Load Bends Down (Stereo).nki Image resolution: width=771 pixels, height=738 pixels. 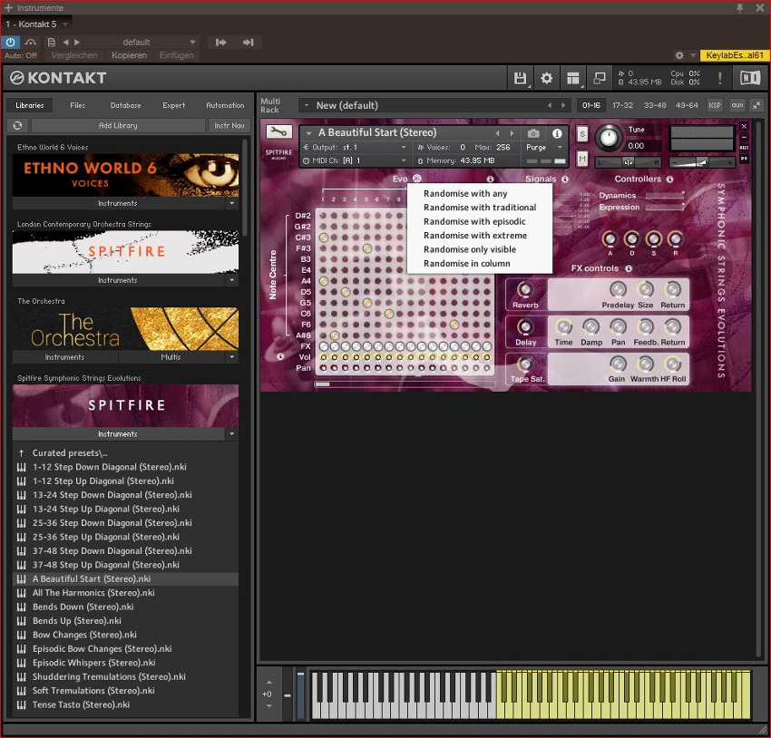tap(83, 607)
